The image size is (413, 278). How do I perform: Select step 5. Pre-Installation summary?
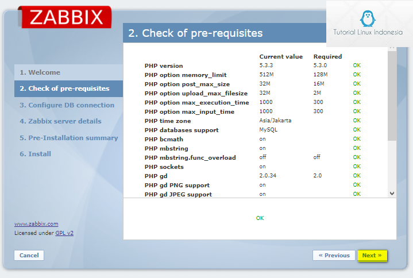tap(69, 138)
